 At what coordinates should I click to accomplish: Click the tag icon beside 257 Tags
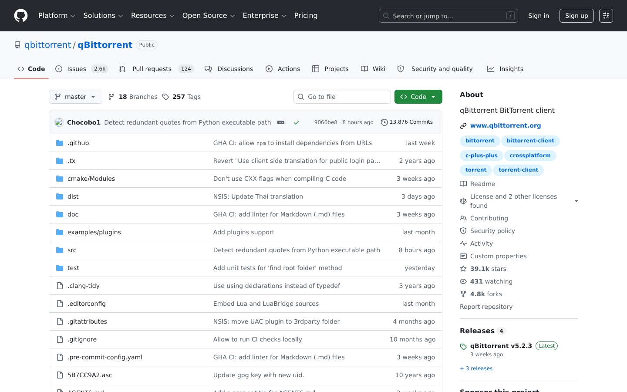click(x=165, y=97)
